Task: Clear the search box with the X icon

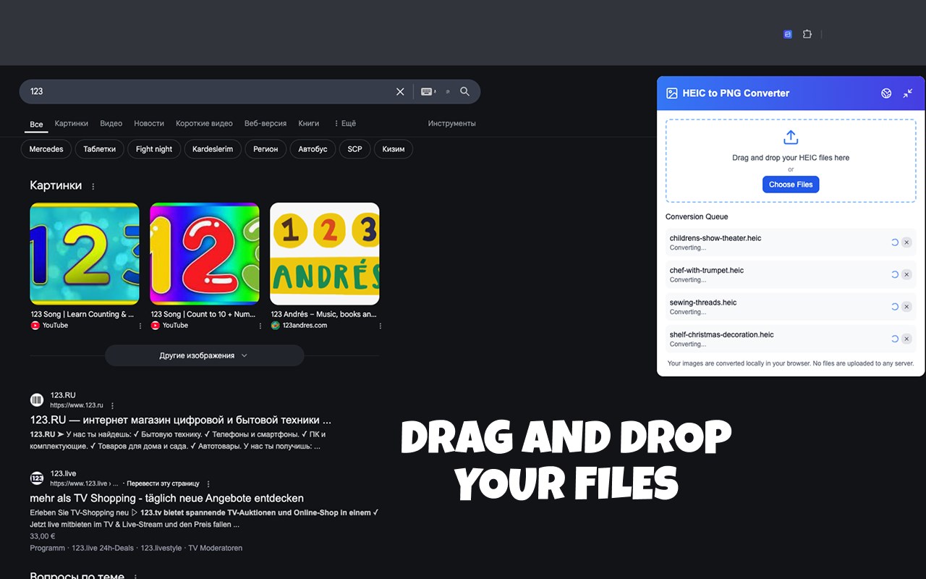Action: (400, 92)
